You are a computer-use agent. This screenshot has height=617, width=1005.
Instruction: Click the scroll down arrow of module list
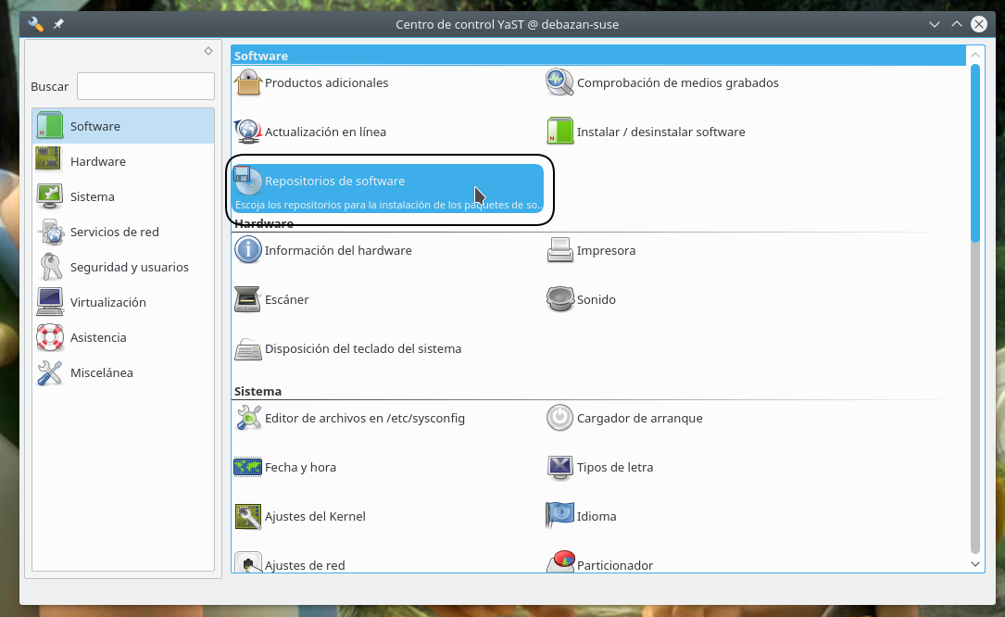[974, 563]
